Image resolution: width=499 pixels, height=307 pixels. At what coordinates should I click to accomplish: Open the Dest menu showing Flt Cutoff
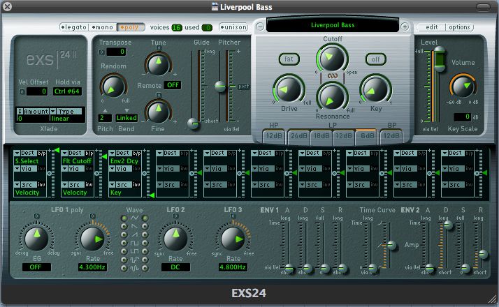coord(73,153)
